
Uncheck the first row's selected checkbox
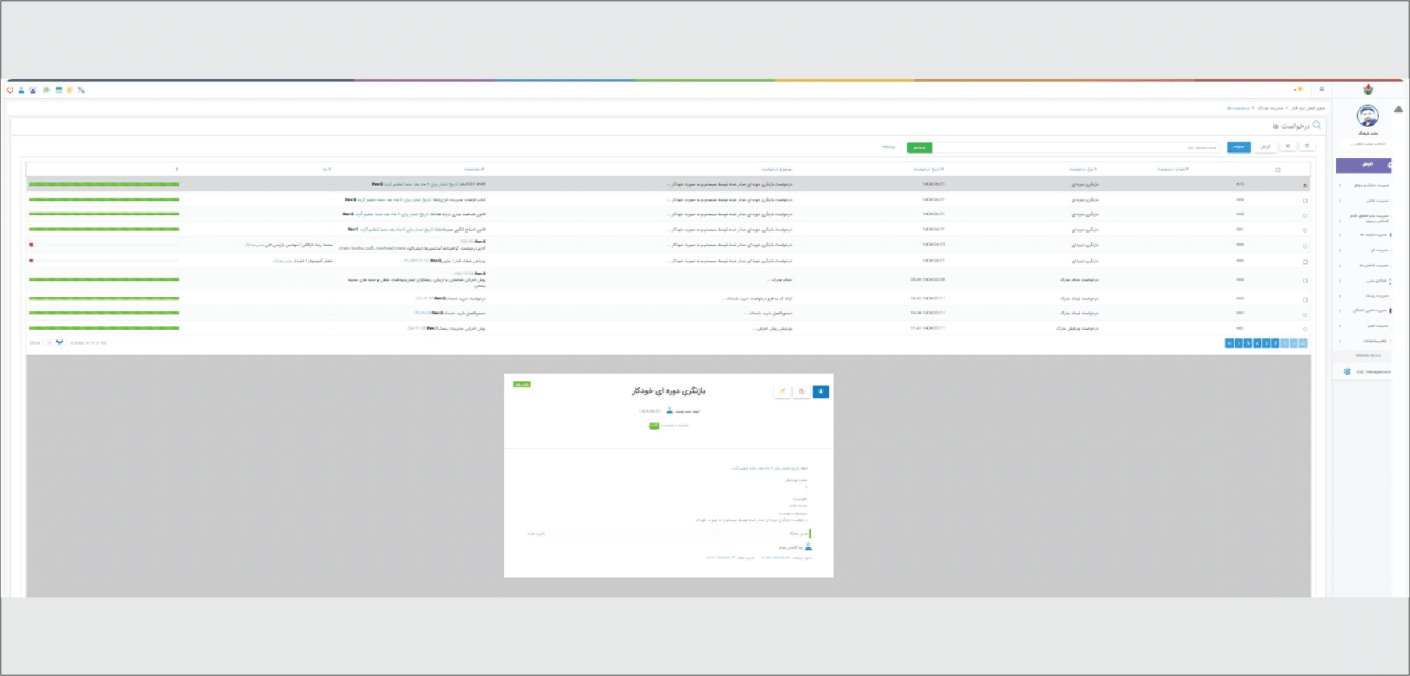coord(1305,185)
